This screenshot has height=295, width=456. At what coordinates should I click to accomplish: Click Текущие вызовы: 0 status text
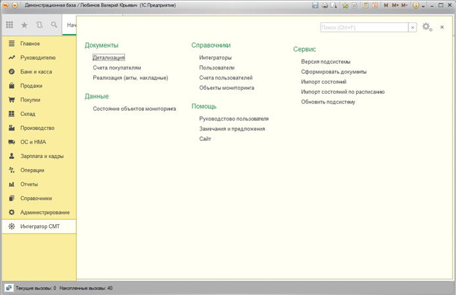[x=35, y=288]
